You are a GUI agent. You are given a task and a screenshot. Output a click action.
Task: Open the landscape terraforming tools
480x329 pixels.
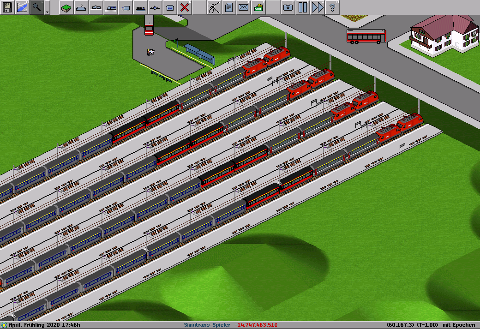[66, 7]
